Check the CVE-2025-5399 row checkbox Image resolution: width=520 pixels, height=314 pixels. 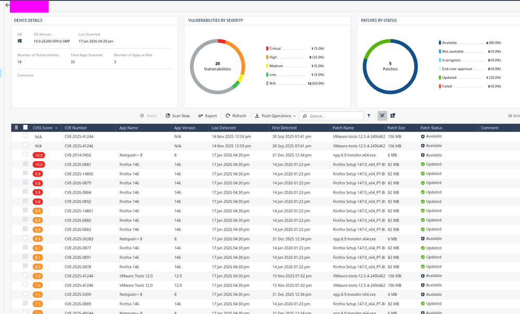point(25,294)
